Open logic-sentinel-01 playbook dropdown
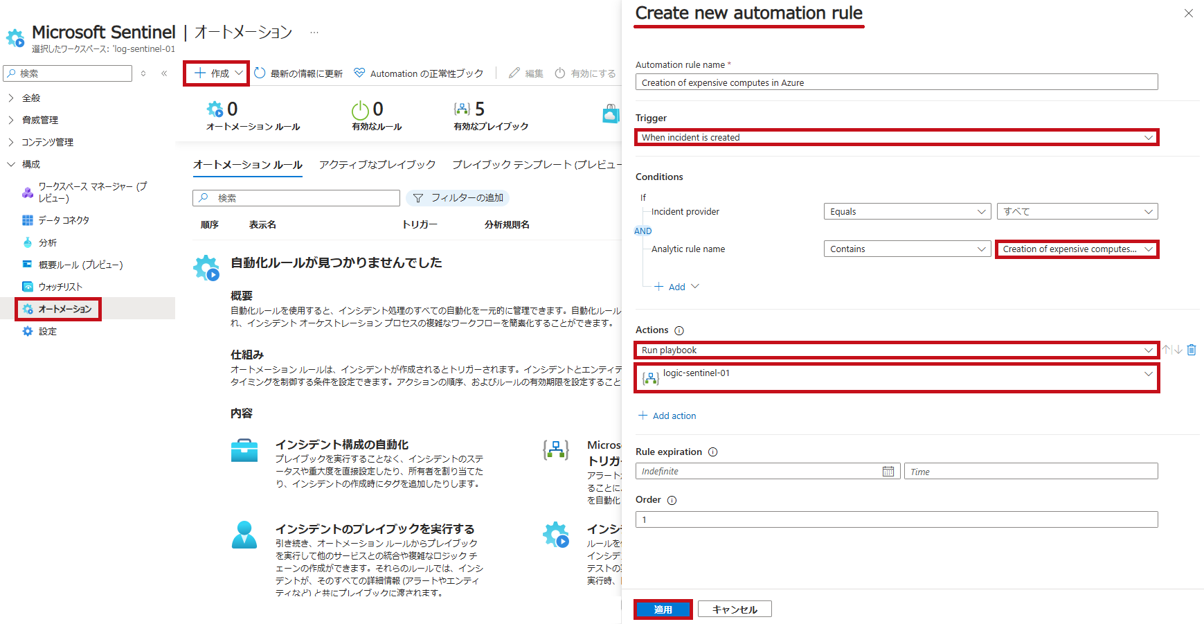1204x624 pixels. 897,378
